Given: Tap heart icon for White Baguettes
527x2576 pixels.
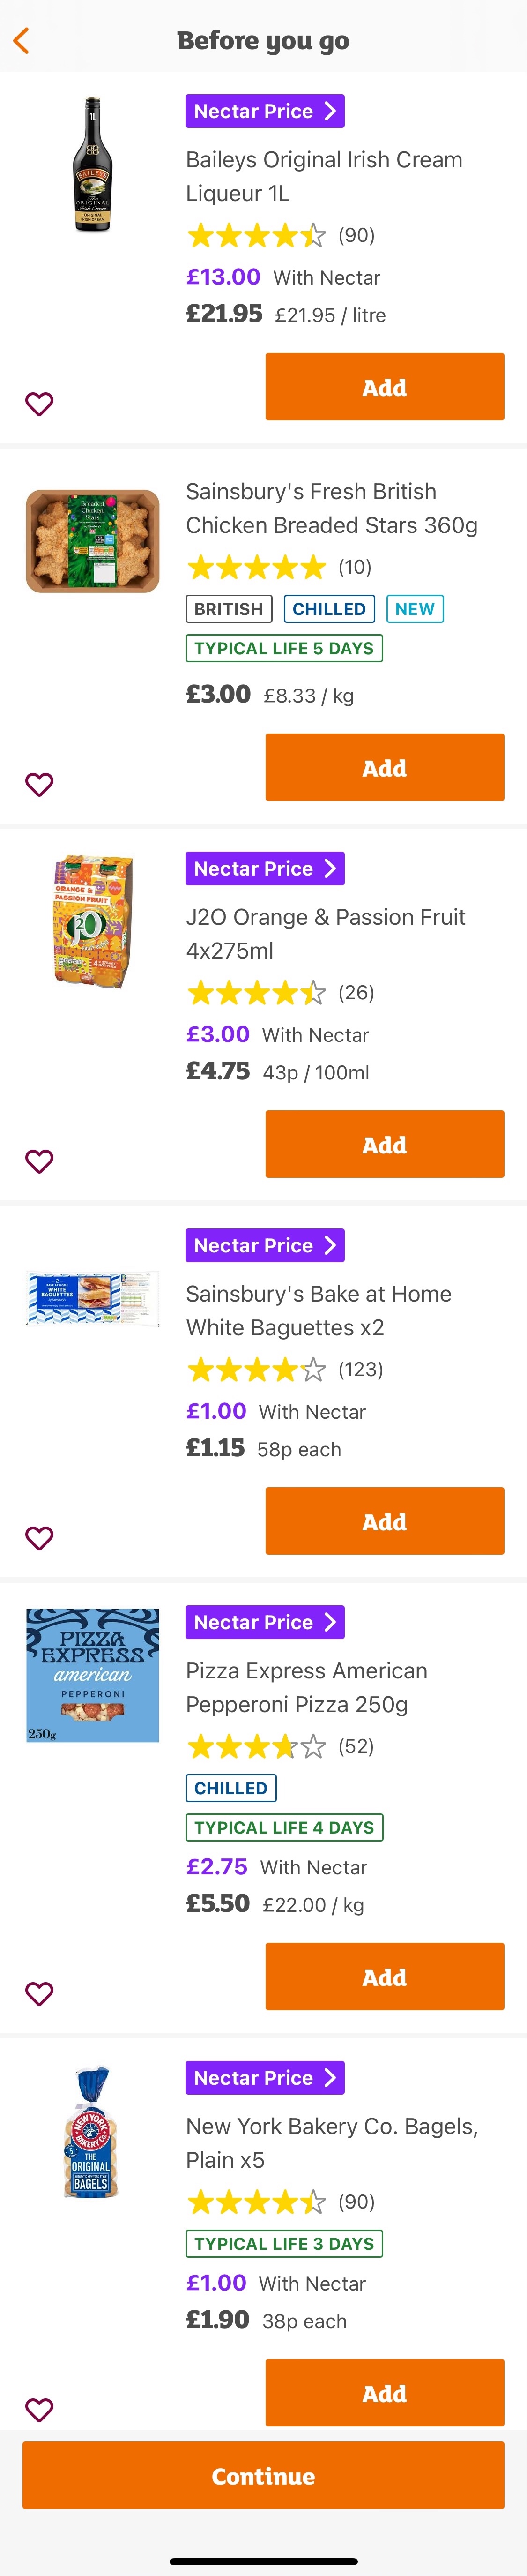Looking at the screenshot, I should click(x=39, y=1538).
